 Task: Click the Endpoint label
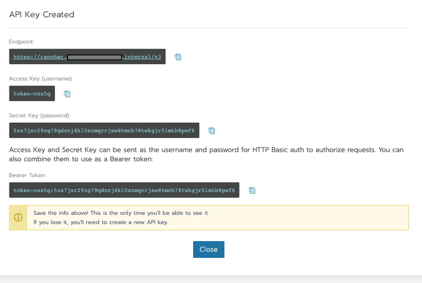[x=22, y=42]
